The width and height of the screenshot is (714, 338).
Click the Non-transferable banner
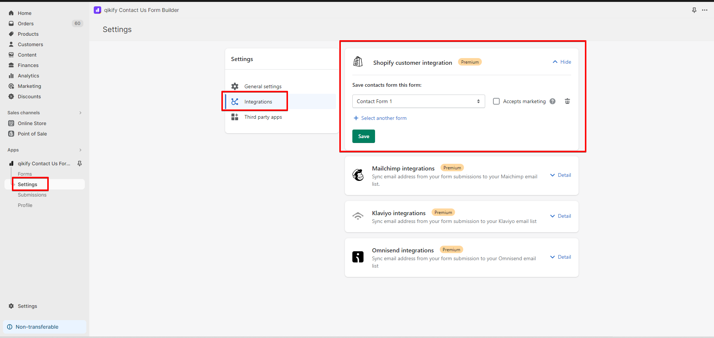point(45,327)
